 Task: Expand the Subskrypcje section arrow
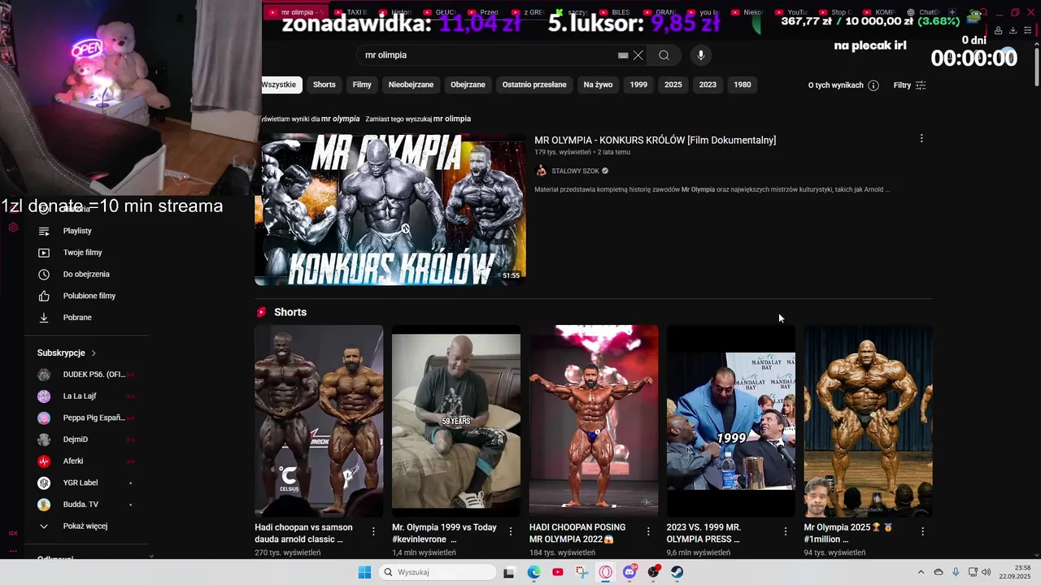coord(94,353)
